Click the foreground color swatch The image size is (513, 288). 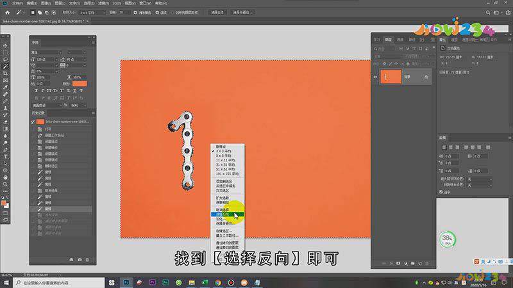4,203
